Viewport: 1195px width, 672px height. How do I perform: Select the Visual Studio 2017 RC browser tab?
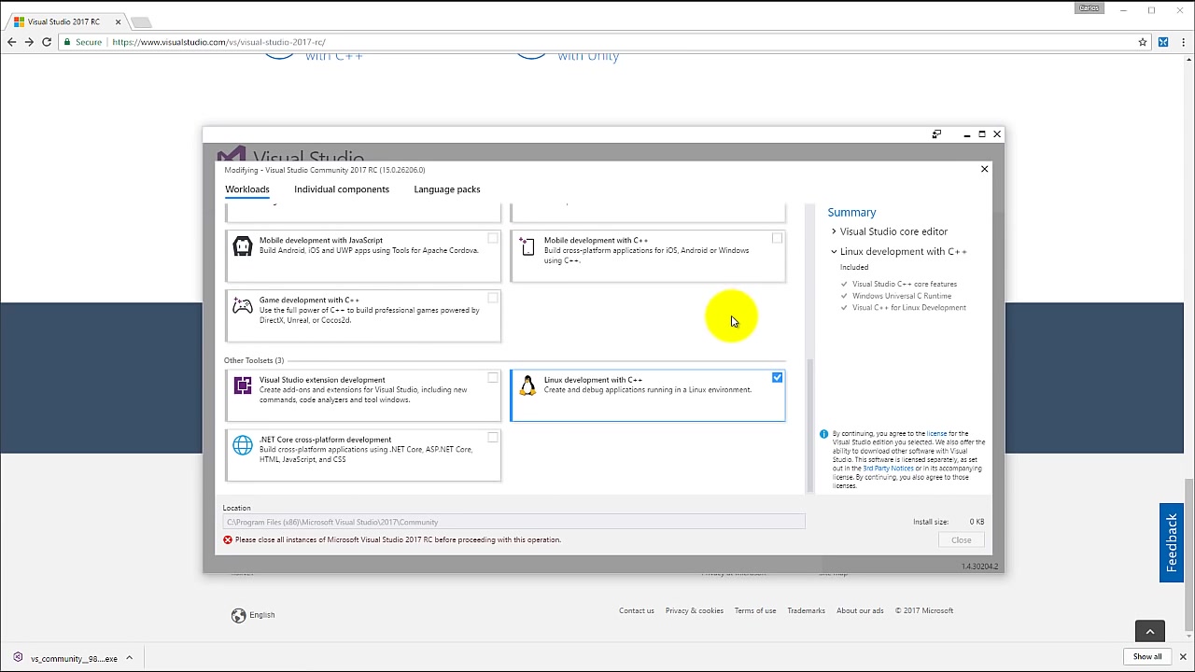(x=65, y=21)
